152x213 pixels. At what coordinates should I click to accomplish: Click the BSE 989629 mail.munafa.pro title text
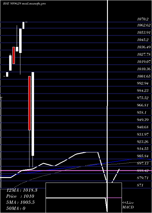pyautogui.click(x=24, y=4)
